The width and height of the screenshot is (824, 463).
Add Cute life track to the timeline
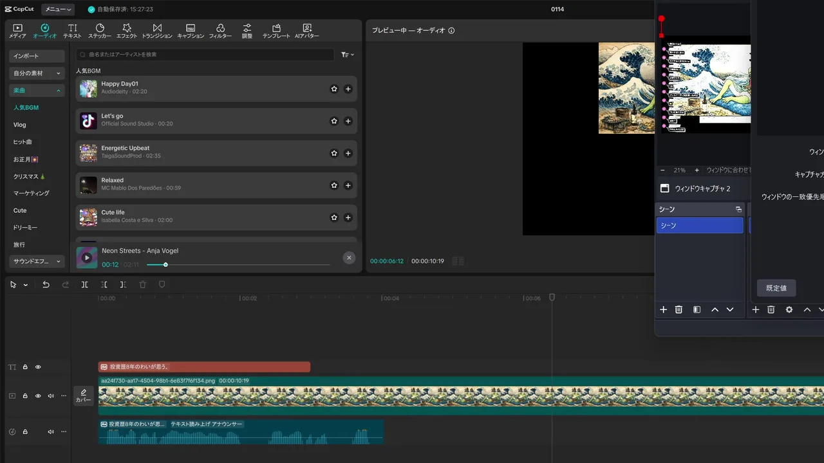348,217
